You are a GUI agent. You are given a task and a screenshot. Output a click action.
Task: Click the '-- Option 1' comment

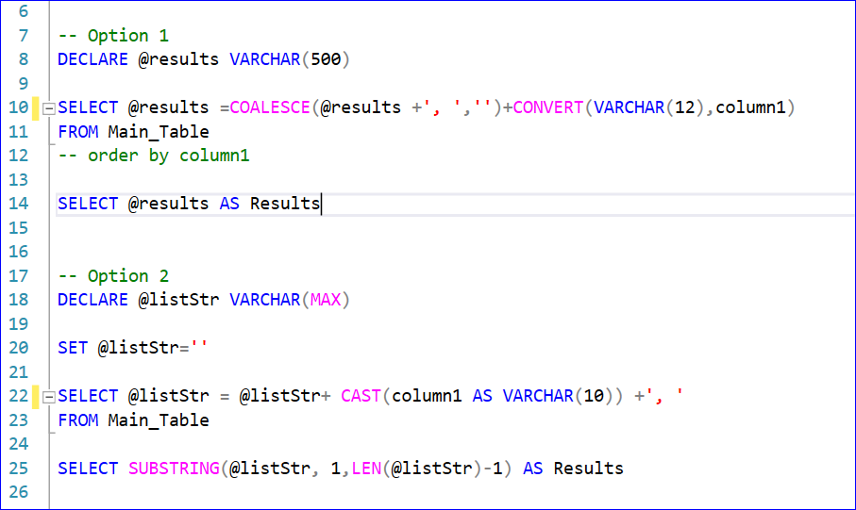tap(113, 36)
